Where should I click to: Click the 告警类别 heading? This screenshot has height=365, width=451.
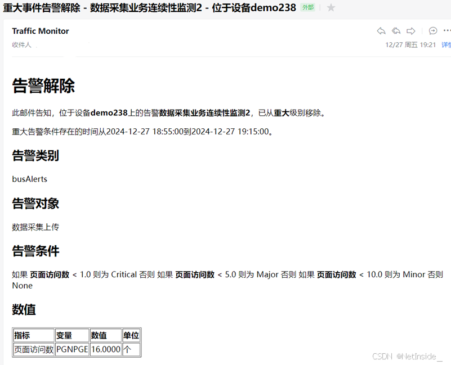pyautogui.click(x=35, y=155)
